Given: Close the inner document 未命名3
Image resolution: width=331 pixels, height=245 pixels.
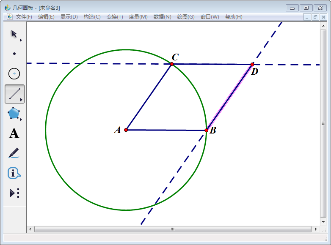Looking at the screenshot, I should click(x=323, y=17).
